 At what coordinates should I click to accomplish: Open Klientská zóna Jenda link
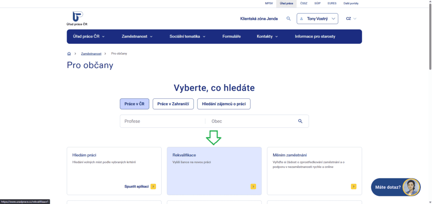pos(259,19)
